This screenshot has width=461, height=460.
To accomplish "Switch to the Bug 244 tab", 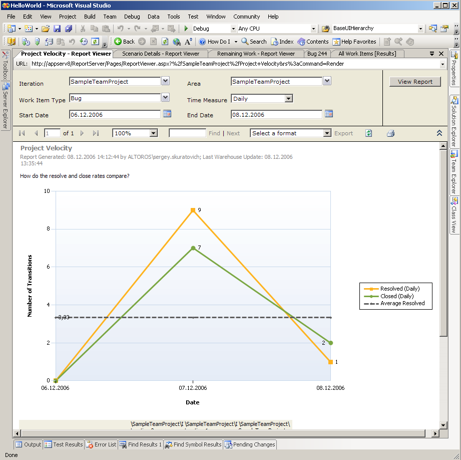I will coord(317,54).
